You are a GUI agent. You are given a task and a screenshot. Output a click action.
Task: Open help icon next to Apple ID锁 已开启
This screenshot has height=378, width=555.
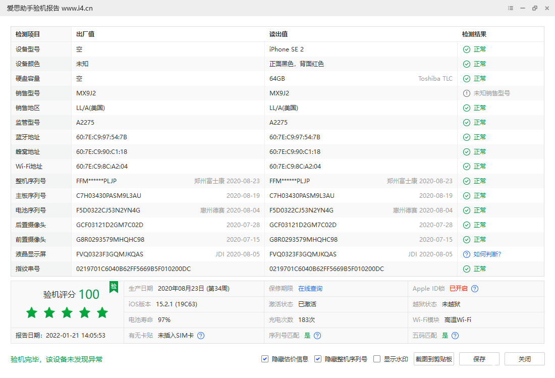[475, 289]
